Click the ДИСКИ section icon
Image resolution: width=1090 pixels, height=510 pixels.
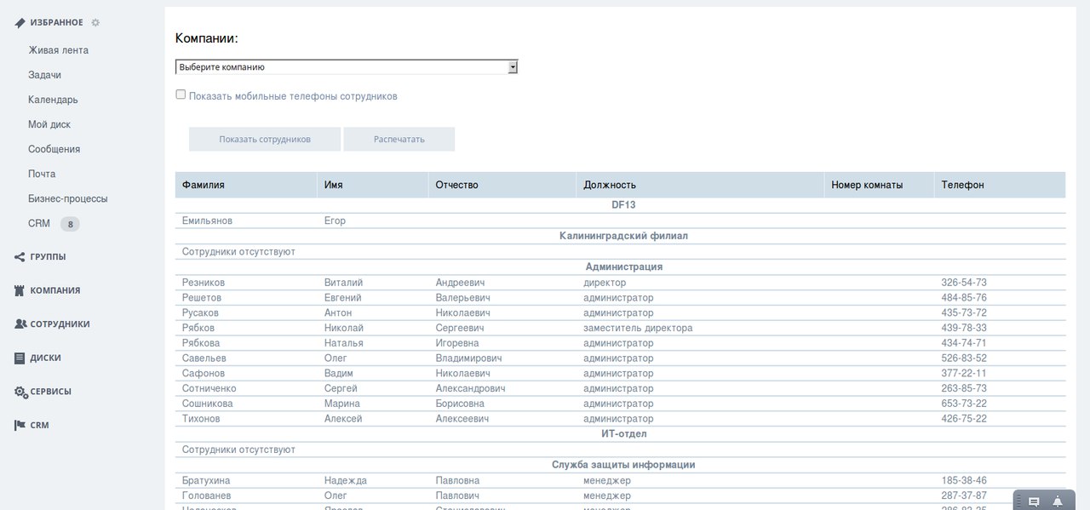point(20,358)
